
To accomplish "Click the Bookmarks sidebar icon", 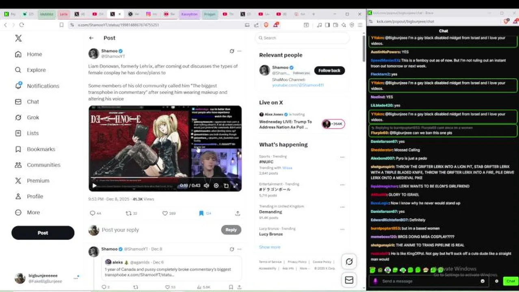I will [18, 149].
